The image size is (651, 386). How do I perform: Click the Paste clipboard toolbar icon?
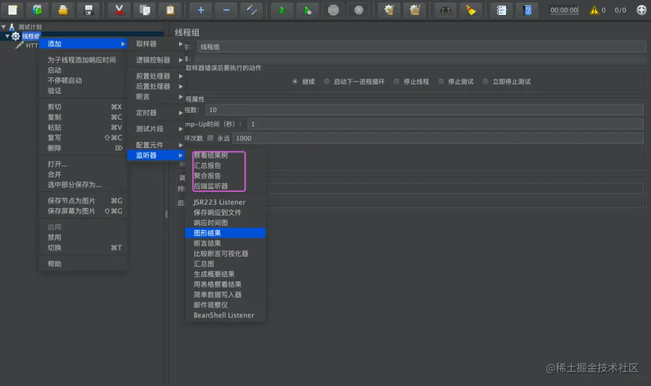click(170, 10)
